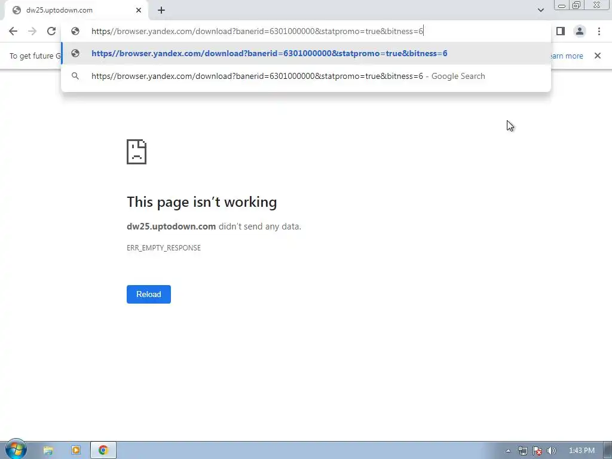Restore down the Chrome window
The width and height of the screenshot is (612, 459).
pyautogui.click(x=576, y=5)
